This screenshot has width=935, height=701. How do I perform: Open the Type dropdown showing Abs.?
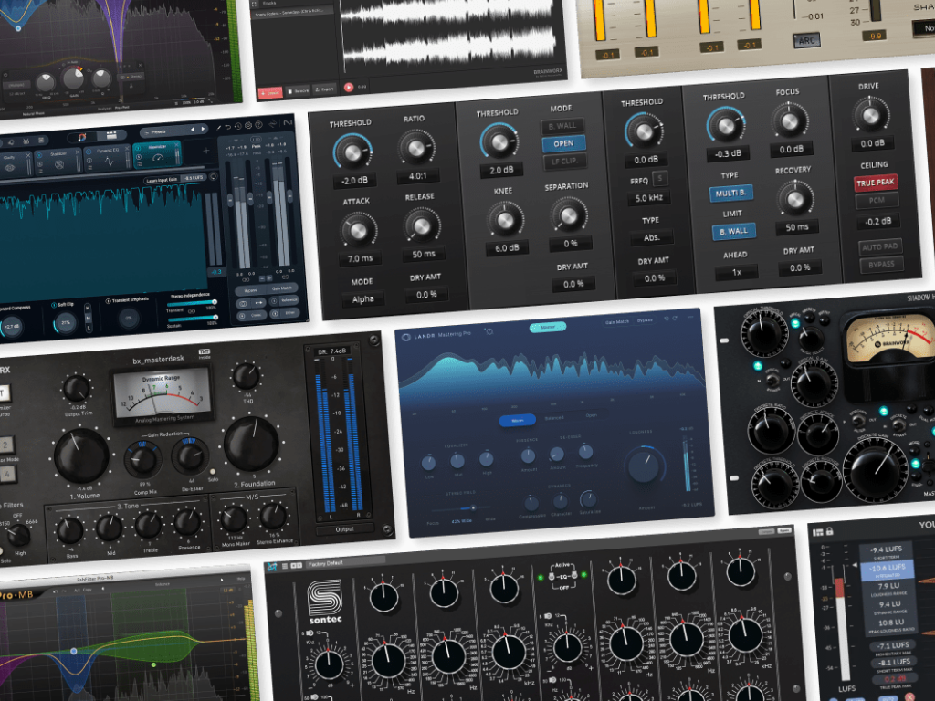click(x=650, y=237)
